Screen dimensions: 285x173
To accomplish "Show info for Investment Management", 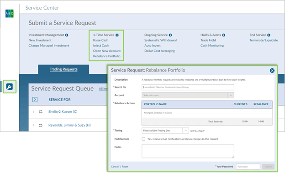I will 67,35.
